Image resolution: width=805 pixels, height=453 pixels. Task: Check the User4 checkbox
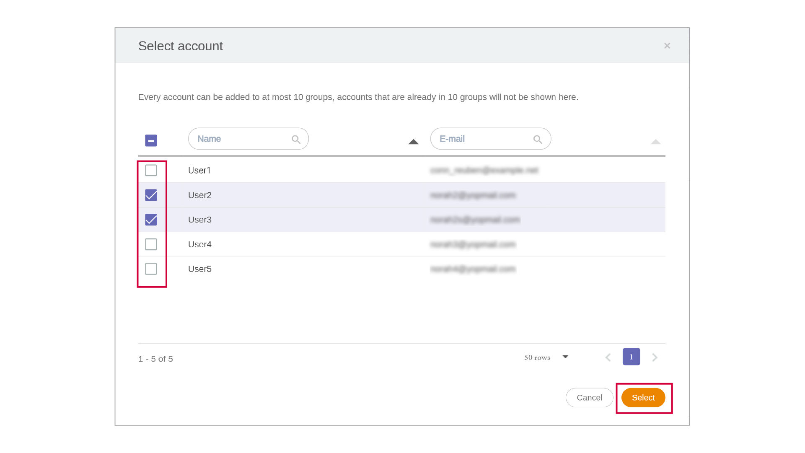tap(151, 244)
